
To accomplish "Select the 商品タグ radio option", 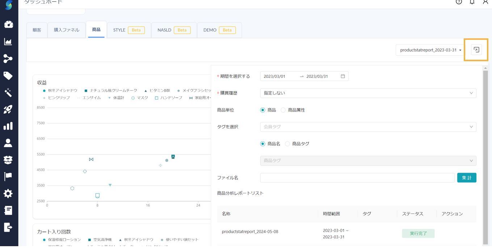I will [287, 144].
